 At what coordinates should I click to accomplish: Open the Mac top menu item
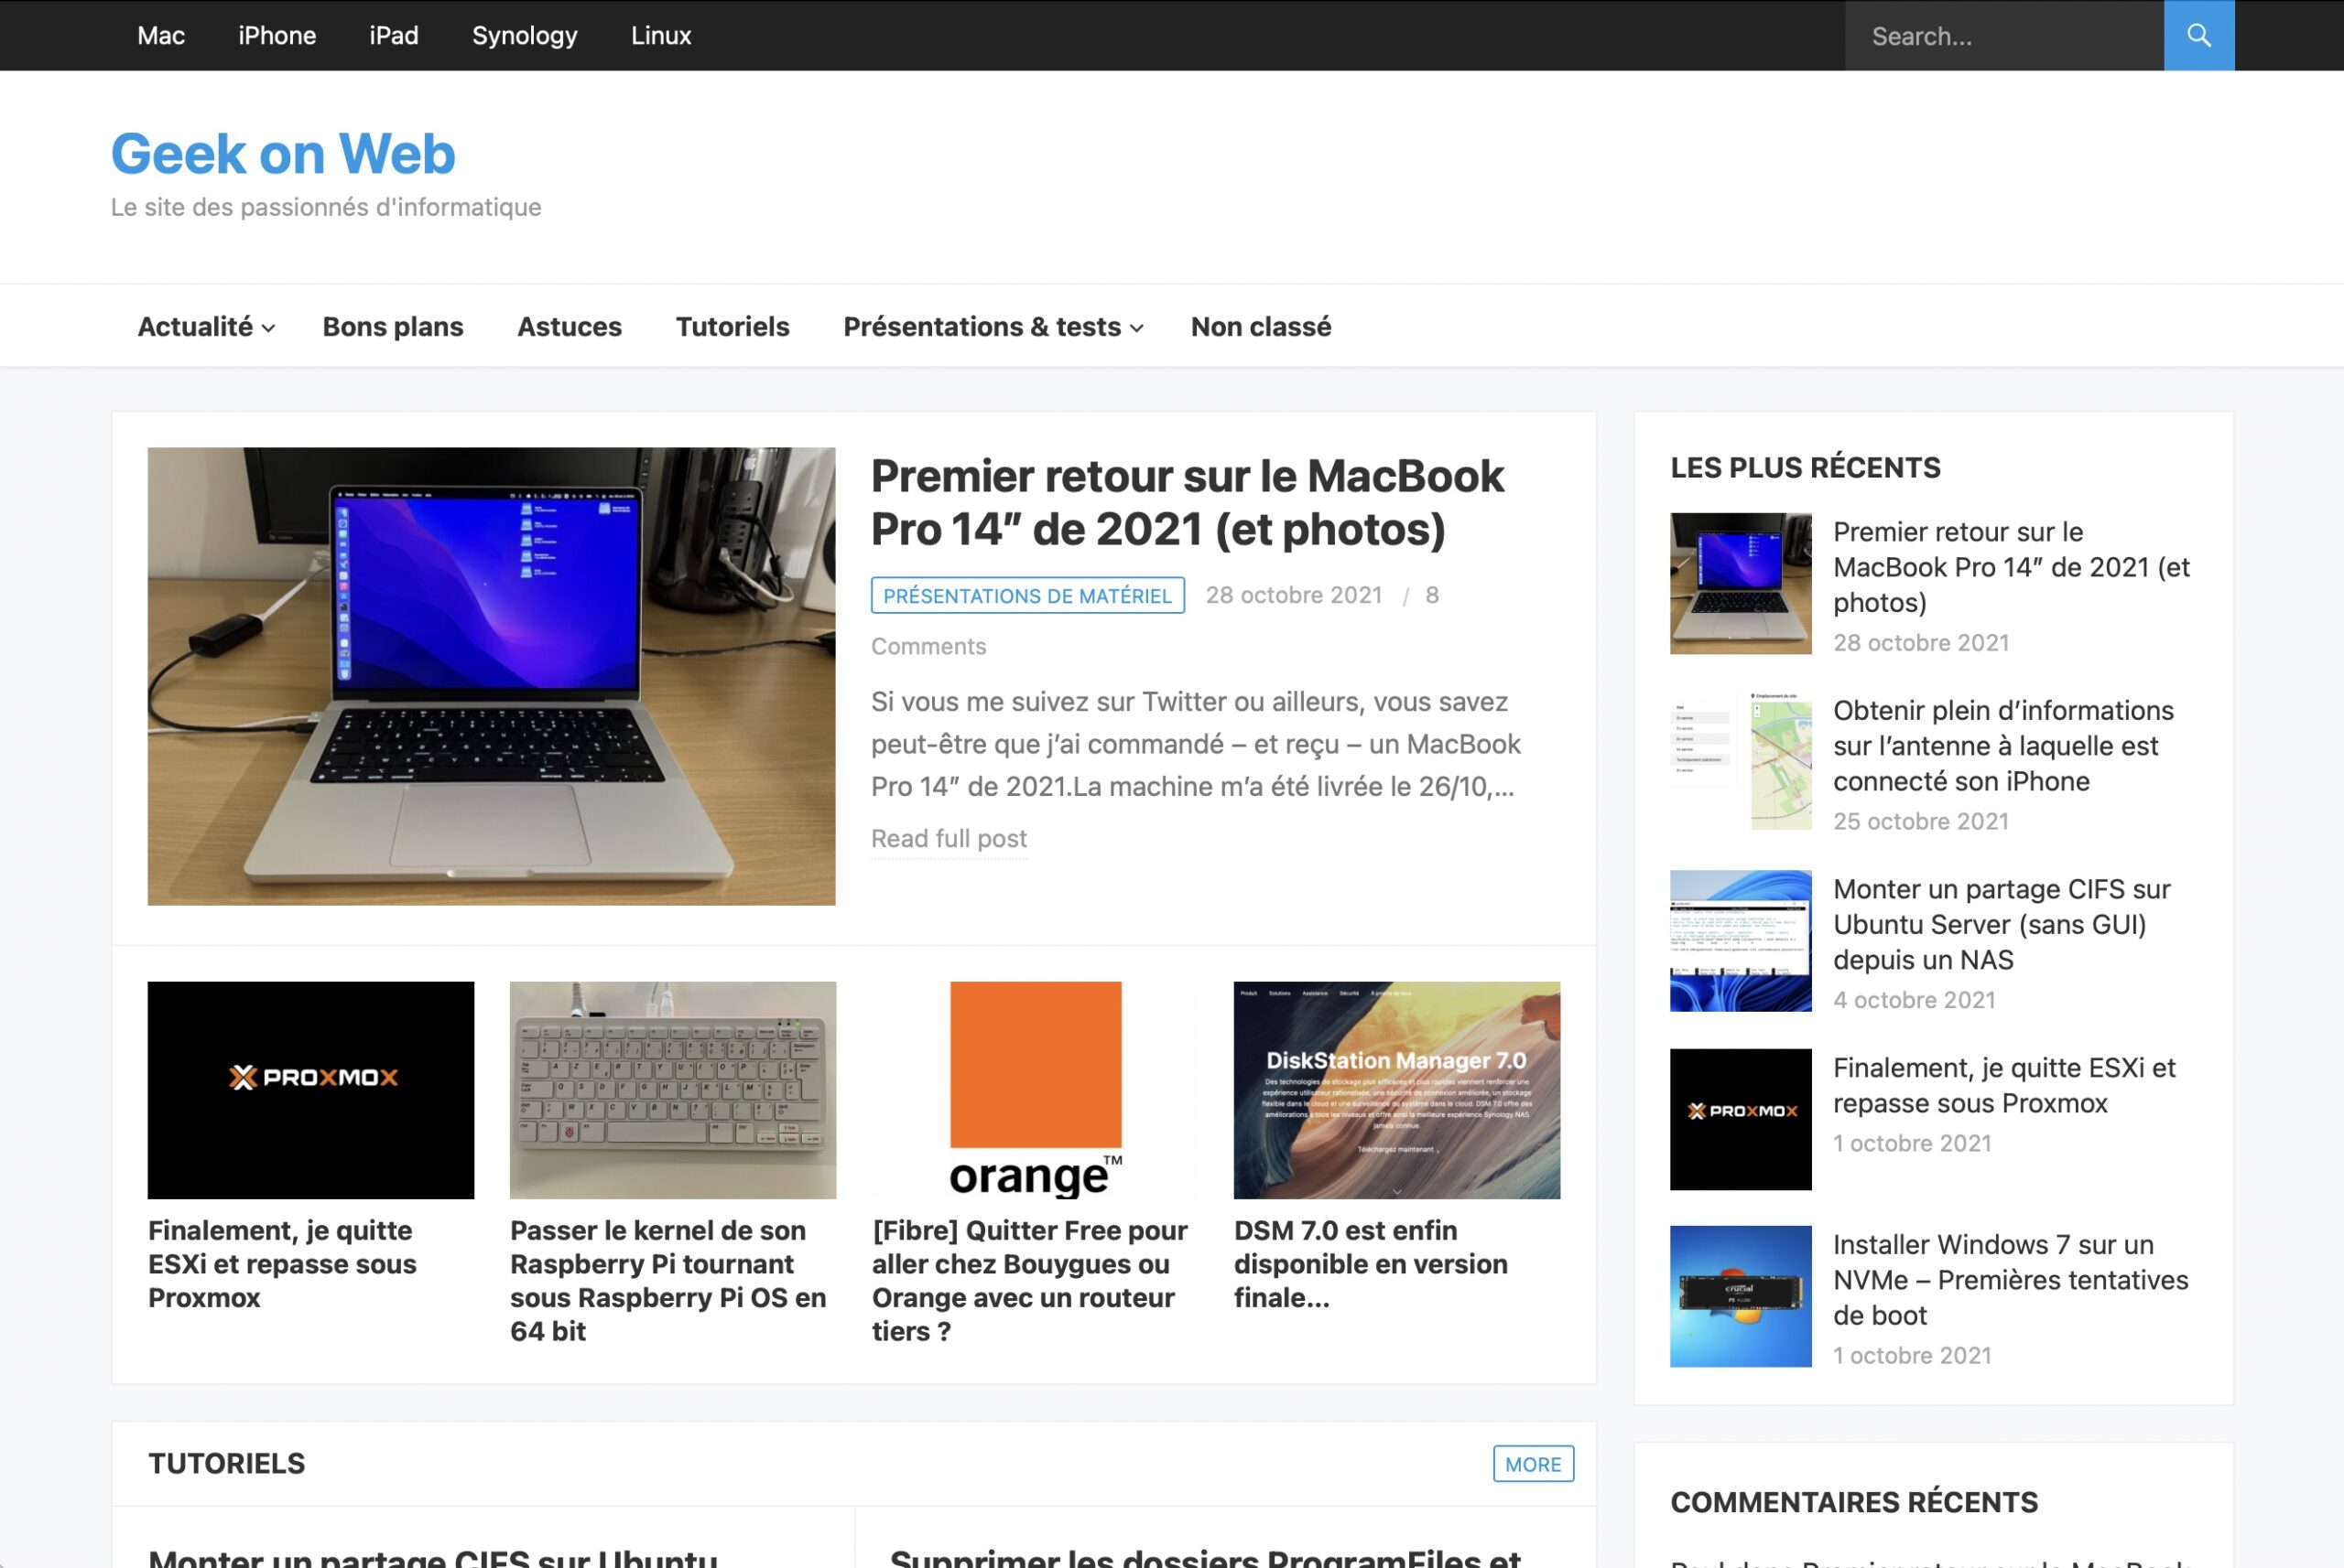click(x=161, y=35)
